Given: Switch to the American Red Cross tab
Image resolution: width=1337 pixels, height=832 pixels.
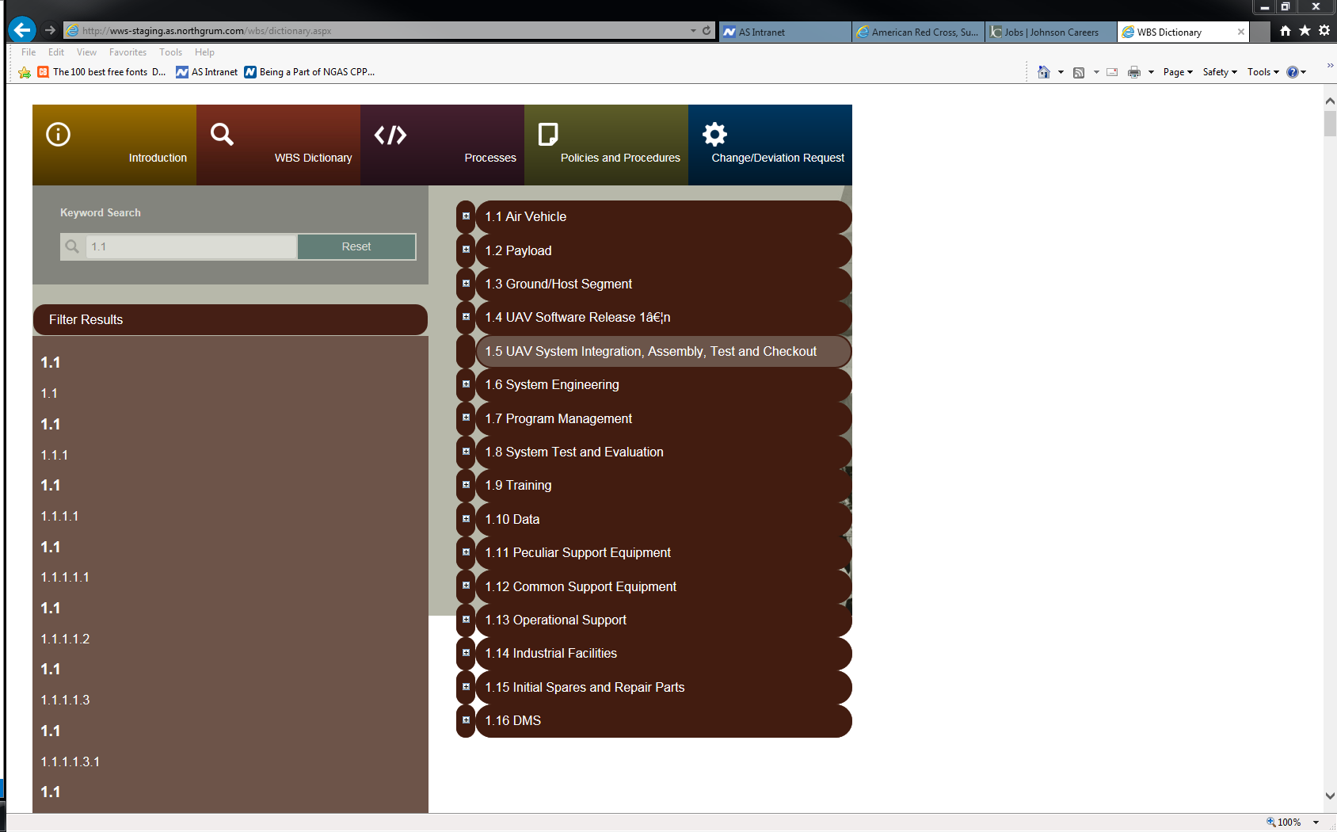Looking at the screenshot, I should click(918, 32).
